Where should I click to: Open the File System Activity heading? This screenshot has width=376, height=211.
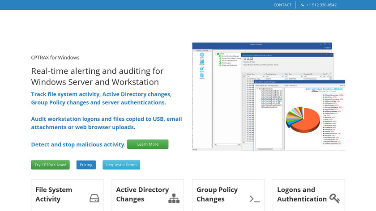54,194
